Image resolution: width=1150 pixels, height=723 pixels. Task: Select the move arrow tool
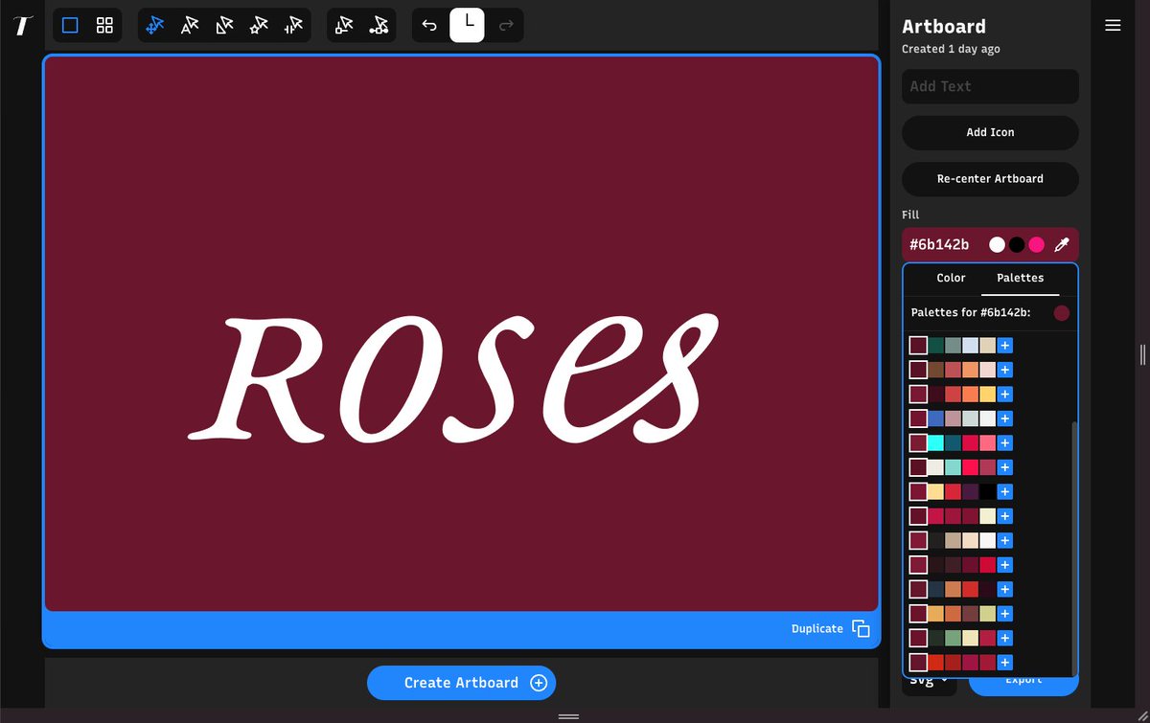pyautogui.click(x=155, y=26)
